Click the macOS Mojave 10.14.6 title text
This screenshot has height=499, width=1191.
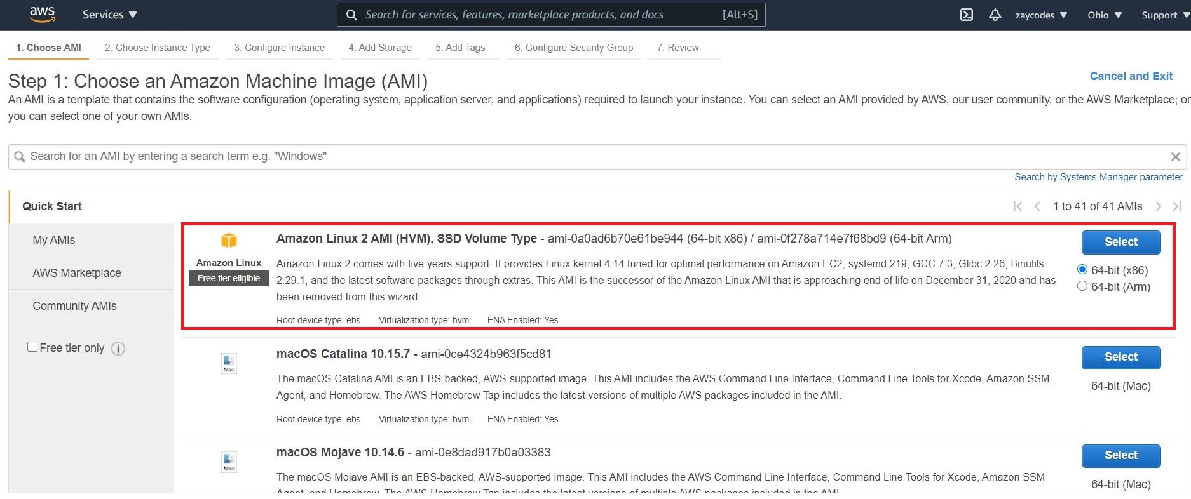pos(340,453)
